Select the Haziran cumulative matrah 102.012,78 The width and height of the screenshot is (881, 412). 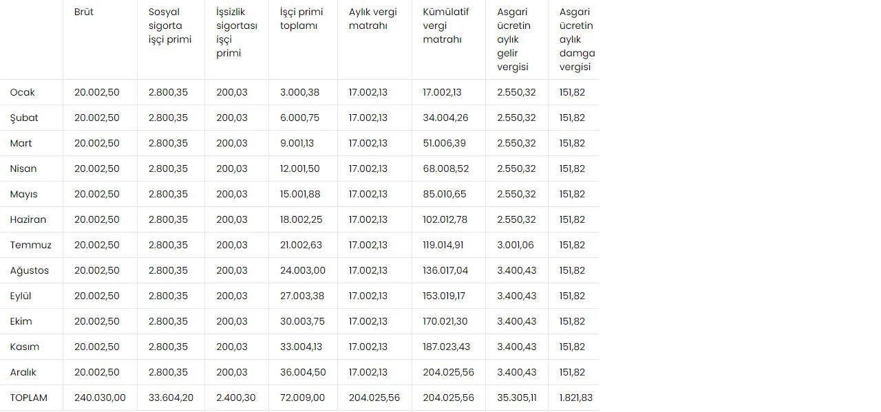click(x=445, y=219)
